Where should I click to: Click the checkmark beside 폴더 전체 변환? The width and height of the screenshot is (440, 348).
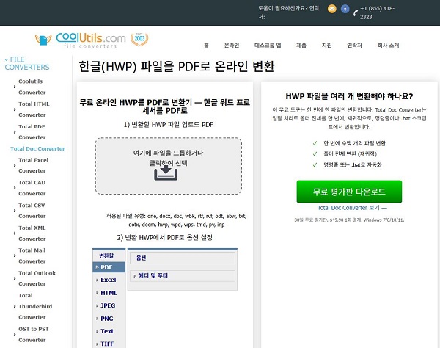(315, 154)
